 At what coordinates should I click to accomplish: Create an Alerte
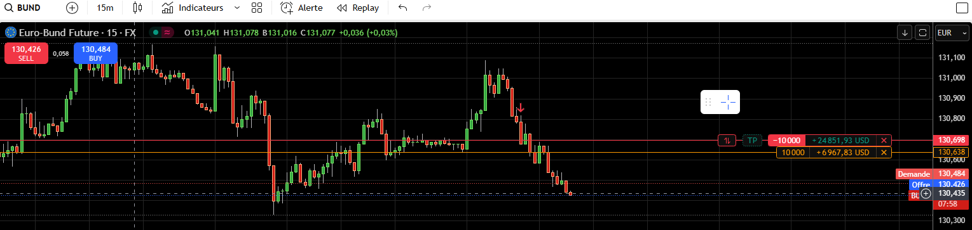coord(302,8)
